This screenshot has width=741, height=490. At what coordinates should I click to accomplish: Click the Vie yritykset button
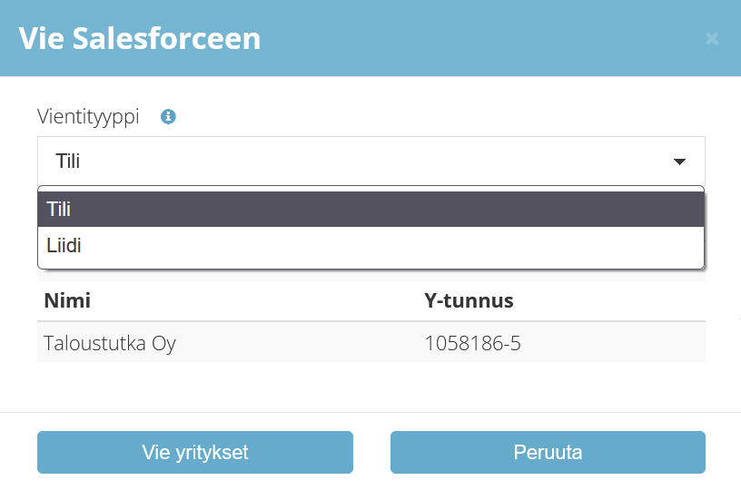pyautogui.click(x=195, y=452)
